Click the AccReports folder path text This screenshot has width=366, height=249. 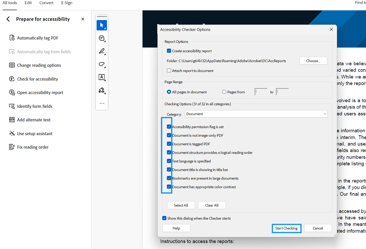click(226, 61)
